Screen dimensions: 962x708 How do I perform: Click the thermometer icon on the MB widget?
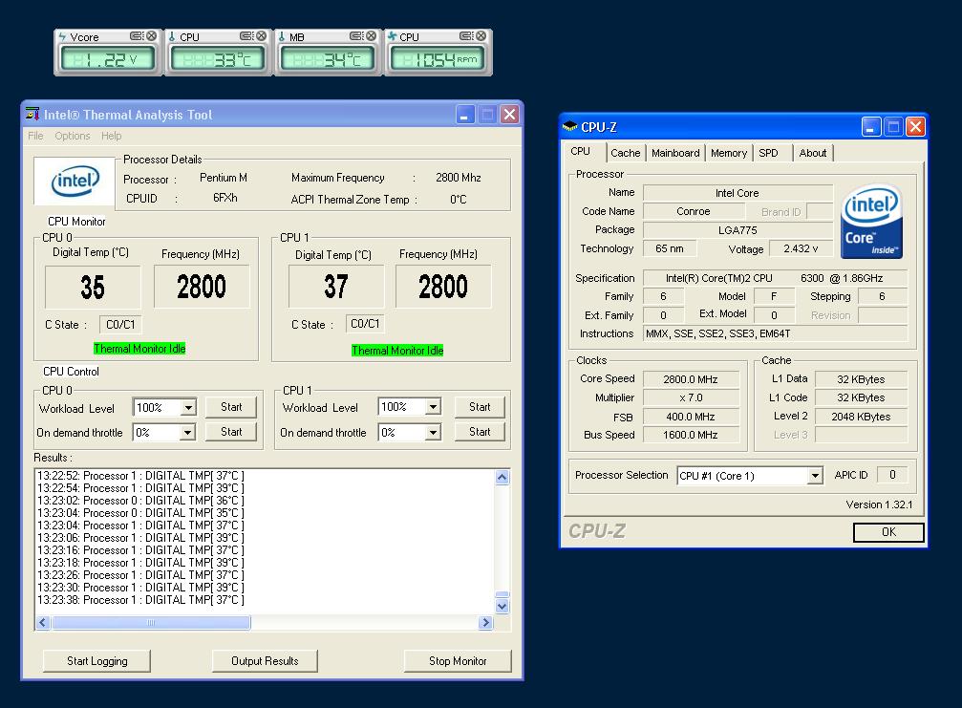tap(282, 37)
